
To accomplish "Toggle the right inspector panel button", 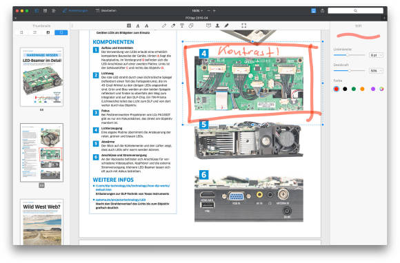I will click(314, 10).
